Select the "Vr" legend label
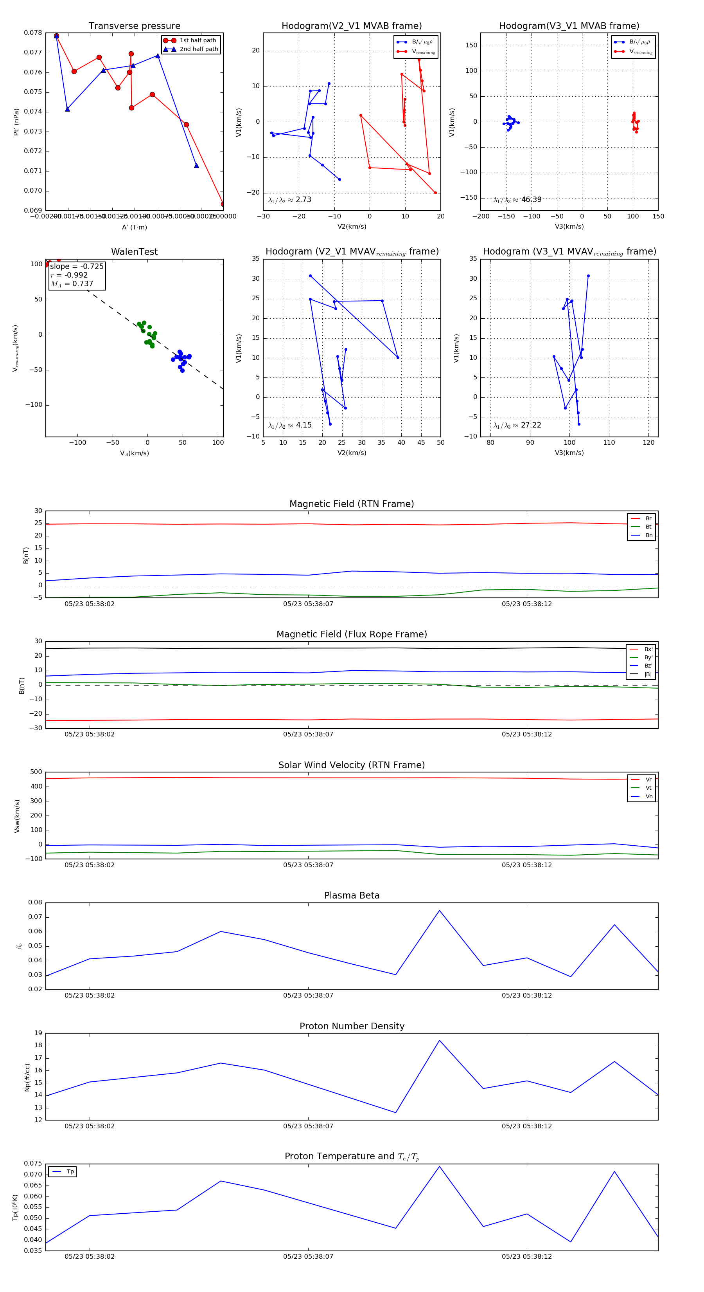This screenshot has width=704, height=1292. (648, 780)
